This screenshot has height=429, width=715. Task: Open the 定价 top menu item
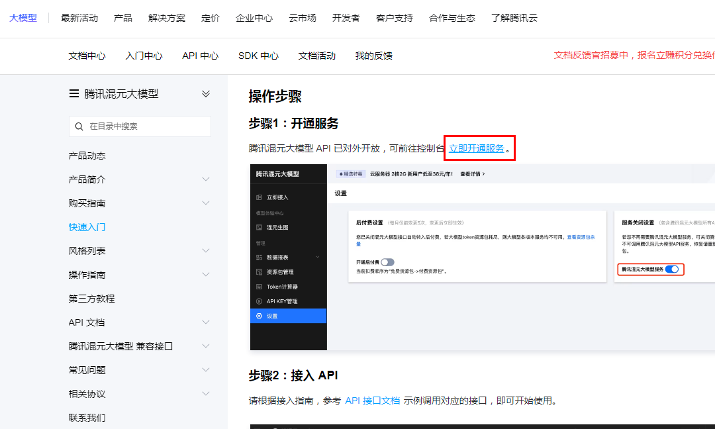[211, 18]
